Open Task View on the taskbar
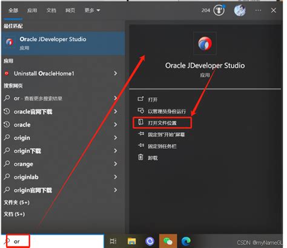 coord(113,241)
